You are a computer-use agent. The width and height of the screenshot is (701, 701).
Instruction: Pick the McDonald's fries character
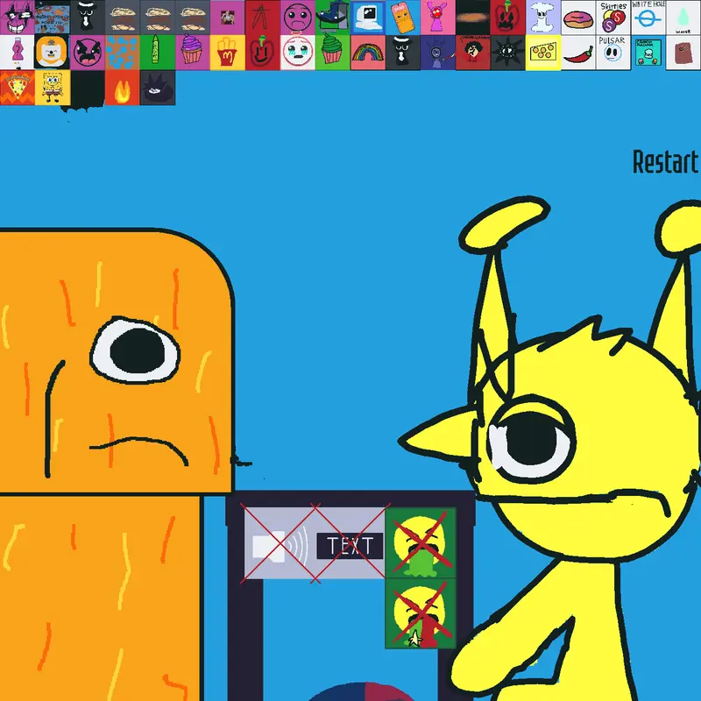[228, 53]
